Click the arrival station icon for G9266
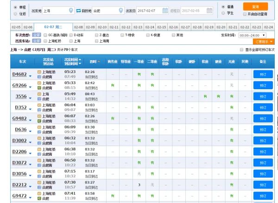The image size is (278, 203). point(39,88)
